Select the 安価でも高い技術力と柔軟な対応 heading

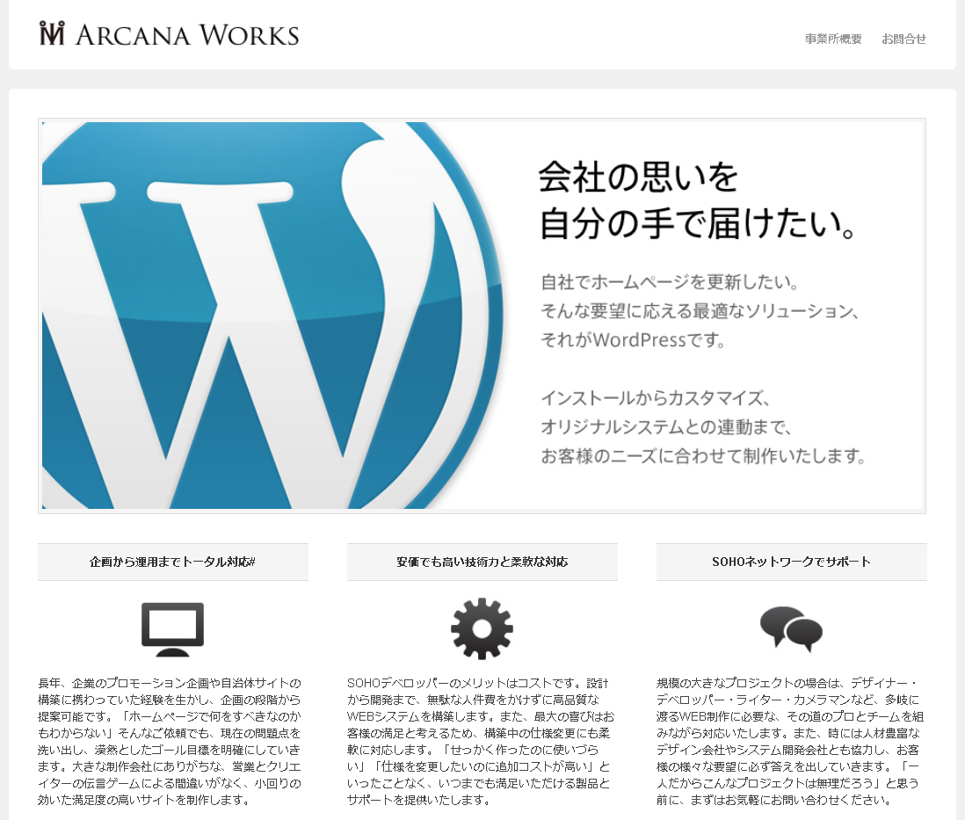tap(482, 562)
